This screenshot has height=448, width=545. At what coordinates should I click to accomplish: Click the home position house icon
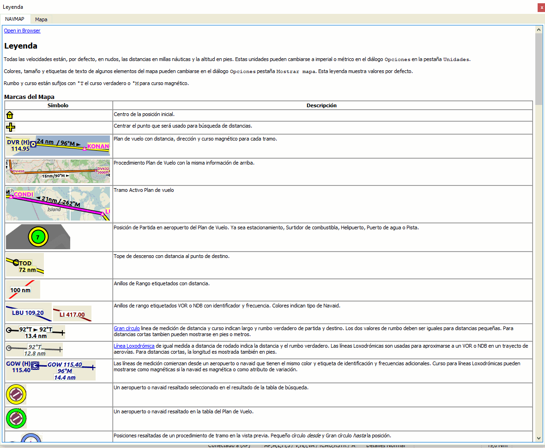point(10,115)
